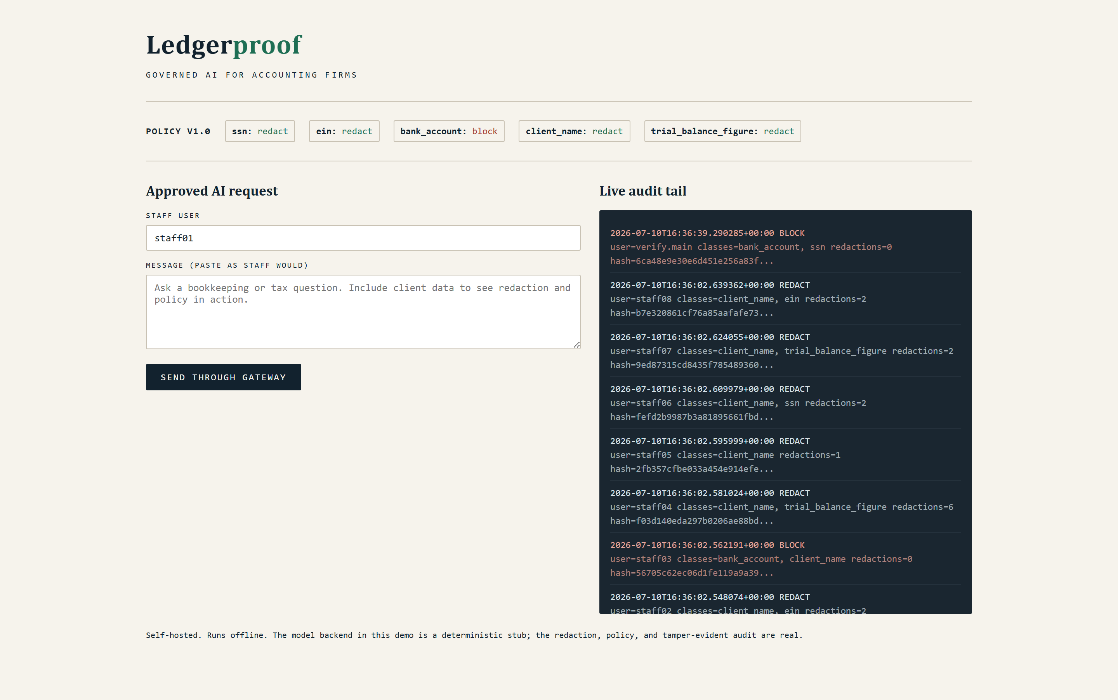Click the Approved AI request heading
Image resolution: width=1118 pixels, height=700 pixels.
click(x=212, y=191)
